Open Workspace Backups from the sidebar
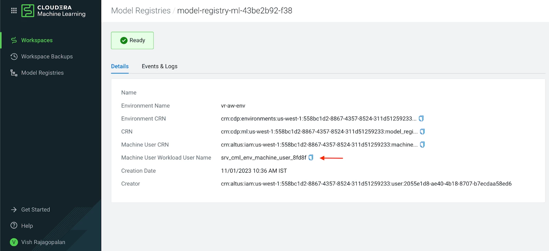 click(x=47, y=56)
